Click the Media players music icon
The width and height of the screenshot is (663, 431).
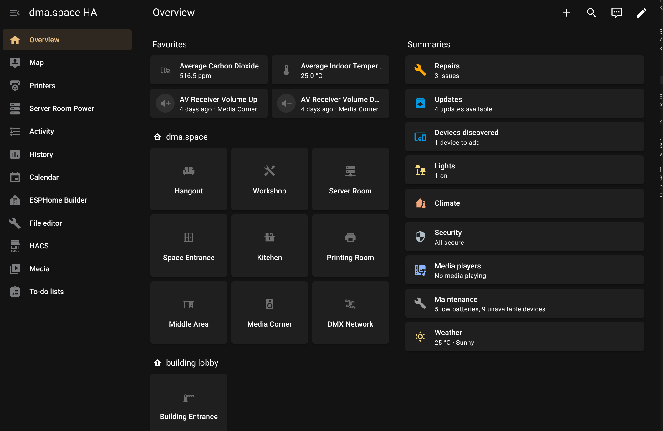(420, 270)
